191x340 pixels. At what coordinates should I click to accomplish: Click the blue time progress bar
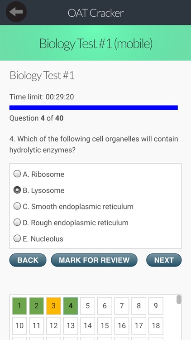pos(94,107)
